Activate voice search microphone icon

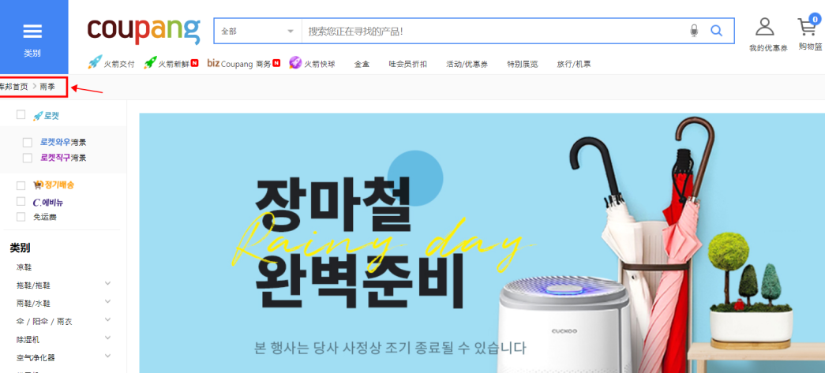(x=693, y=31)
